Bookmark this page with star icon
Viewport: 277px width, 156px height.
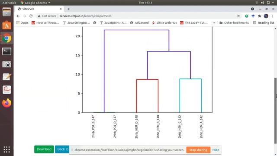(238, 16)
